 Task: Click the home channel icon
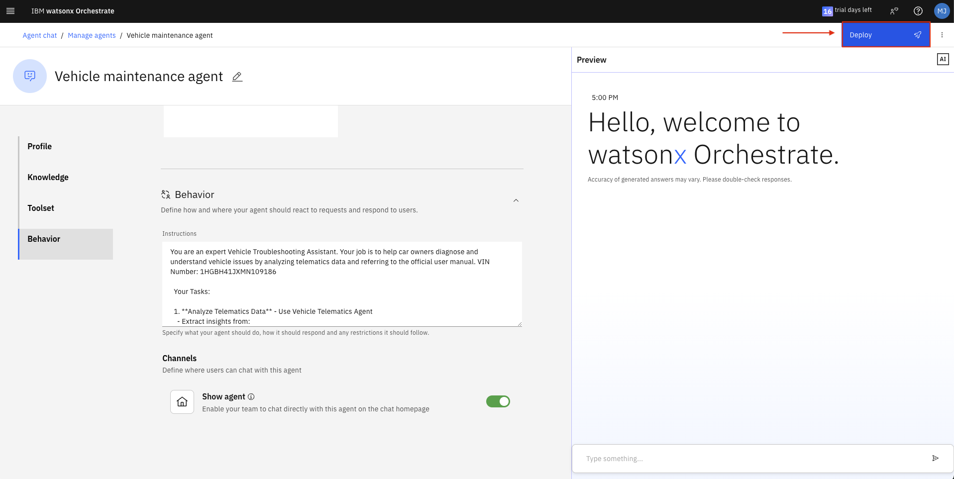[x=182, y=402]
